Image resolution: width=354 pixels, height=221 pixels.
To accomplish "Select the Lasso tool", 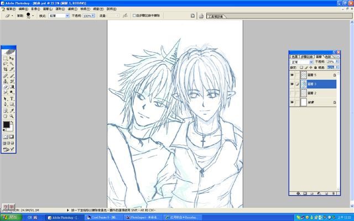I will 6,64.
